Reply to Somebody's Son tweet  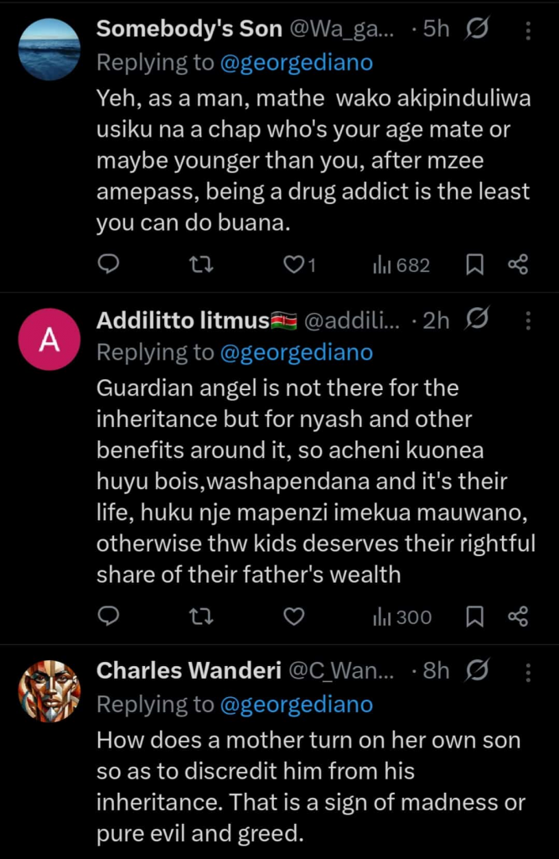[x=108, y=265]
